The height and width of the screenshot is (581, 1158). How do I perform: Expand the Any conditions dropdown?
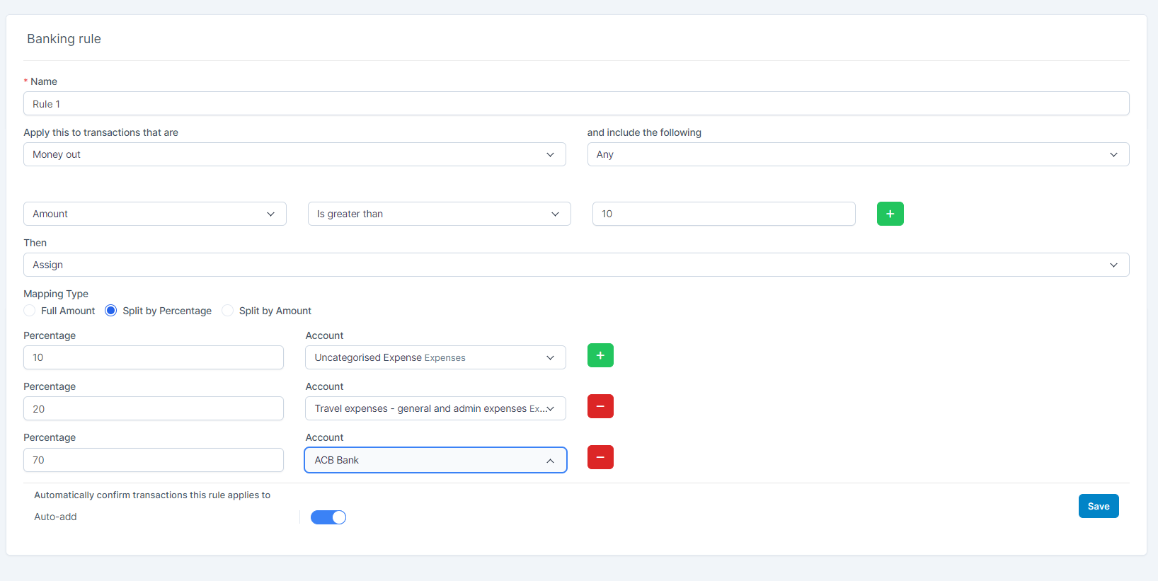click(x=858, y=154)
